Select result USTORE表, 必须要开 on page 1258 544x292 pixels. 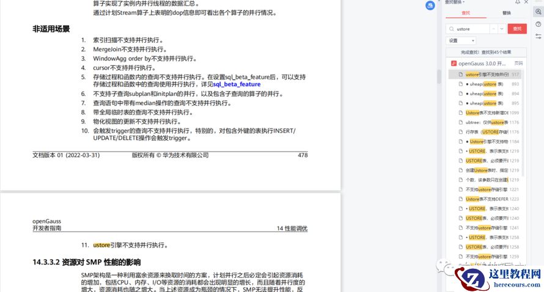pos(485,247)
